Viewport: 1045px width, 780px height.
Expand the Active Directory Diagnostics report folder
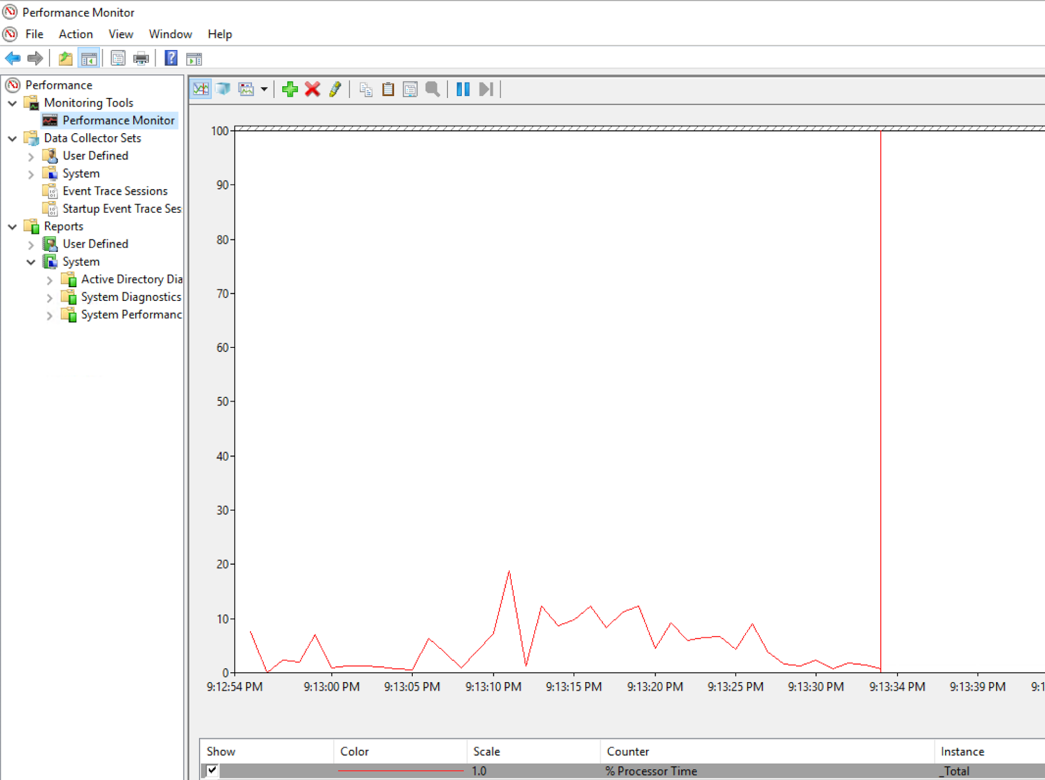tap(50, 280)
